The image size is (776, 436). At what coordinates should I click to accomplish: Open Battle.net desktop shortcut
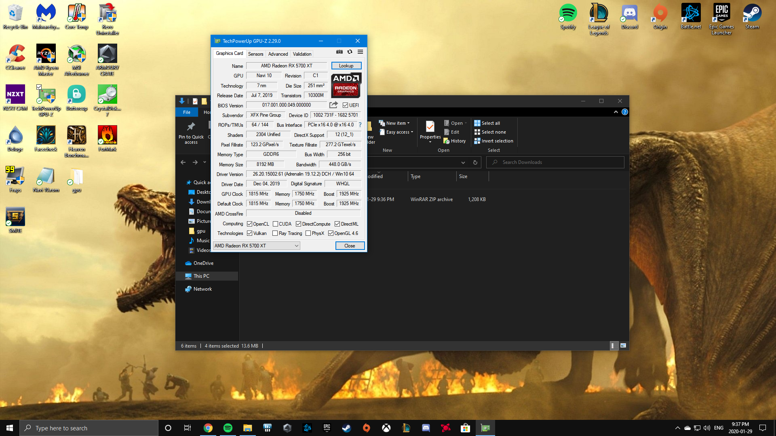click(691, 17)
